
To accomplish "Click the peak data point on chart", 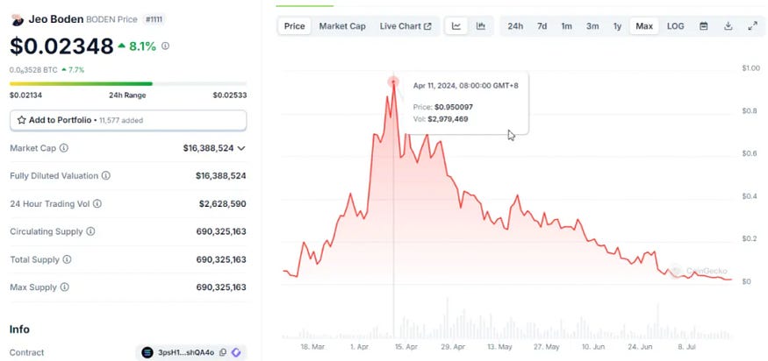I will (393, 81).
